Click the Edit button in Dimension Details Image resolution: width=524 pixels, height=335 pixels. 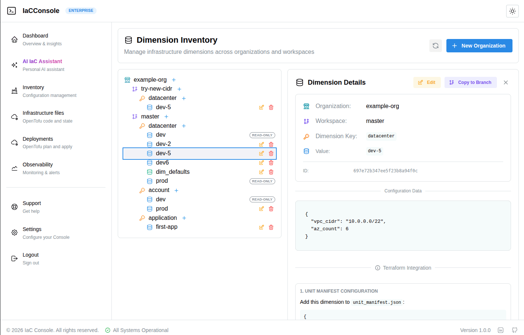(x=427, y=82)
